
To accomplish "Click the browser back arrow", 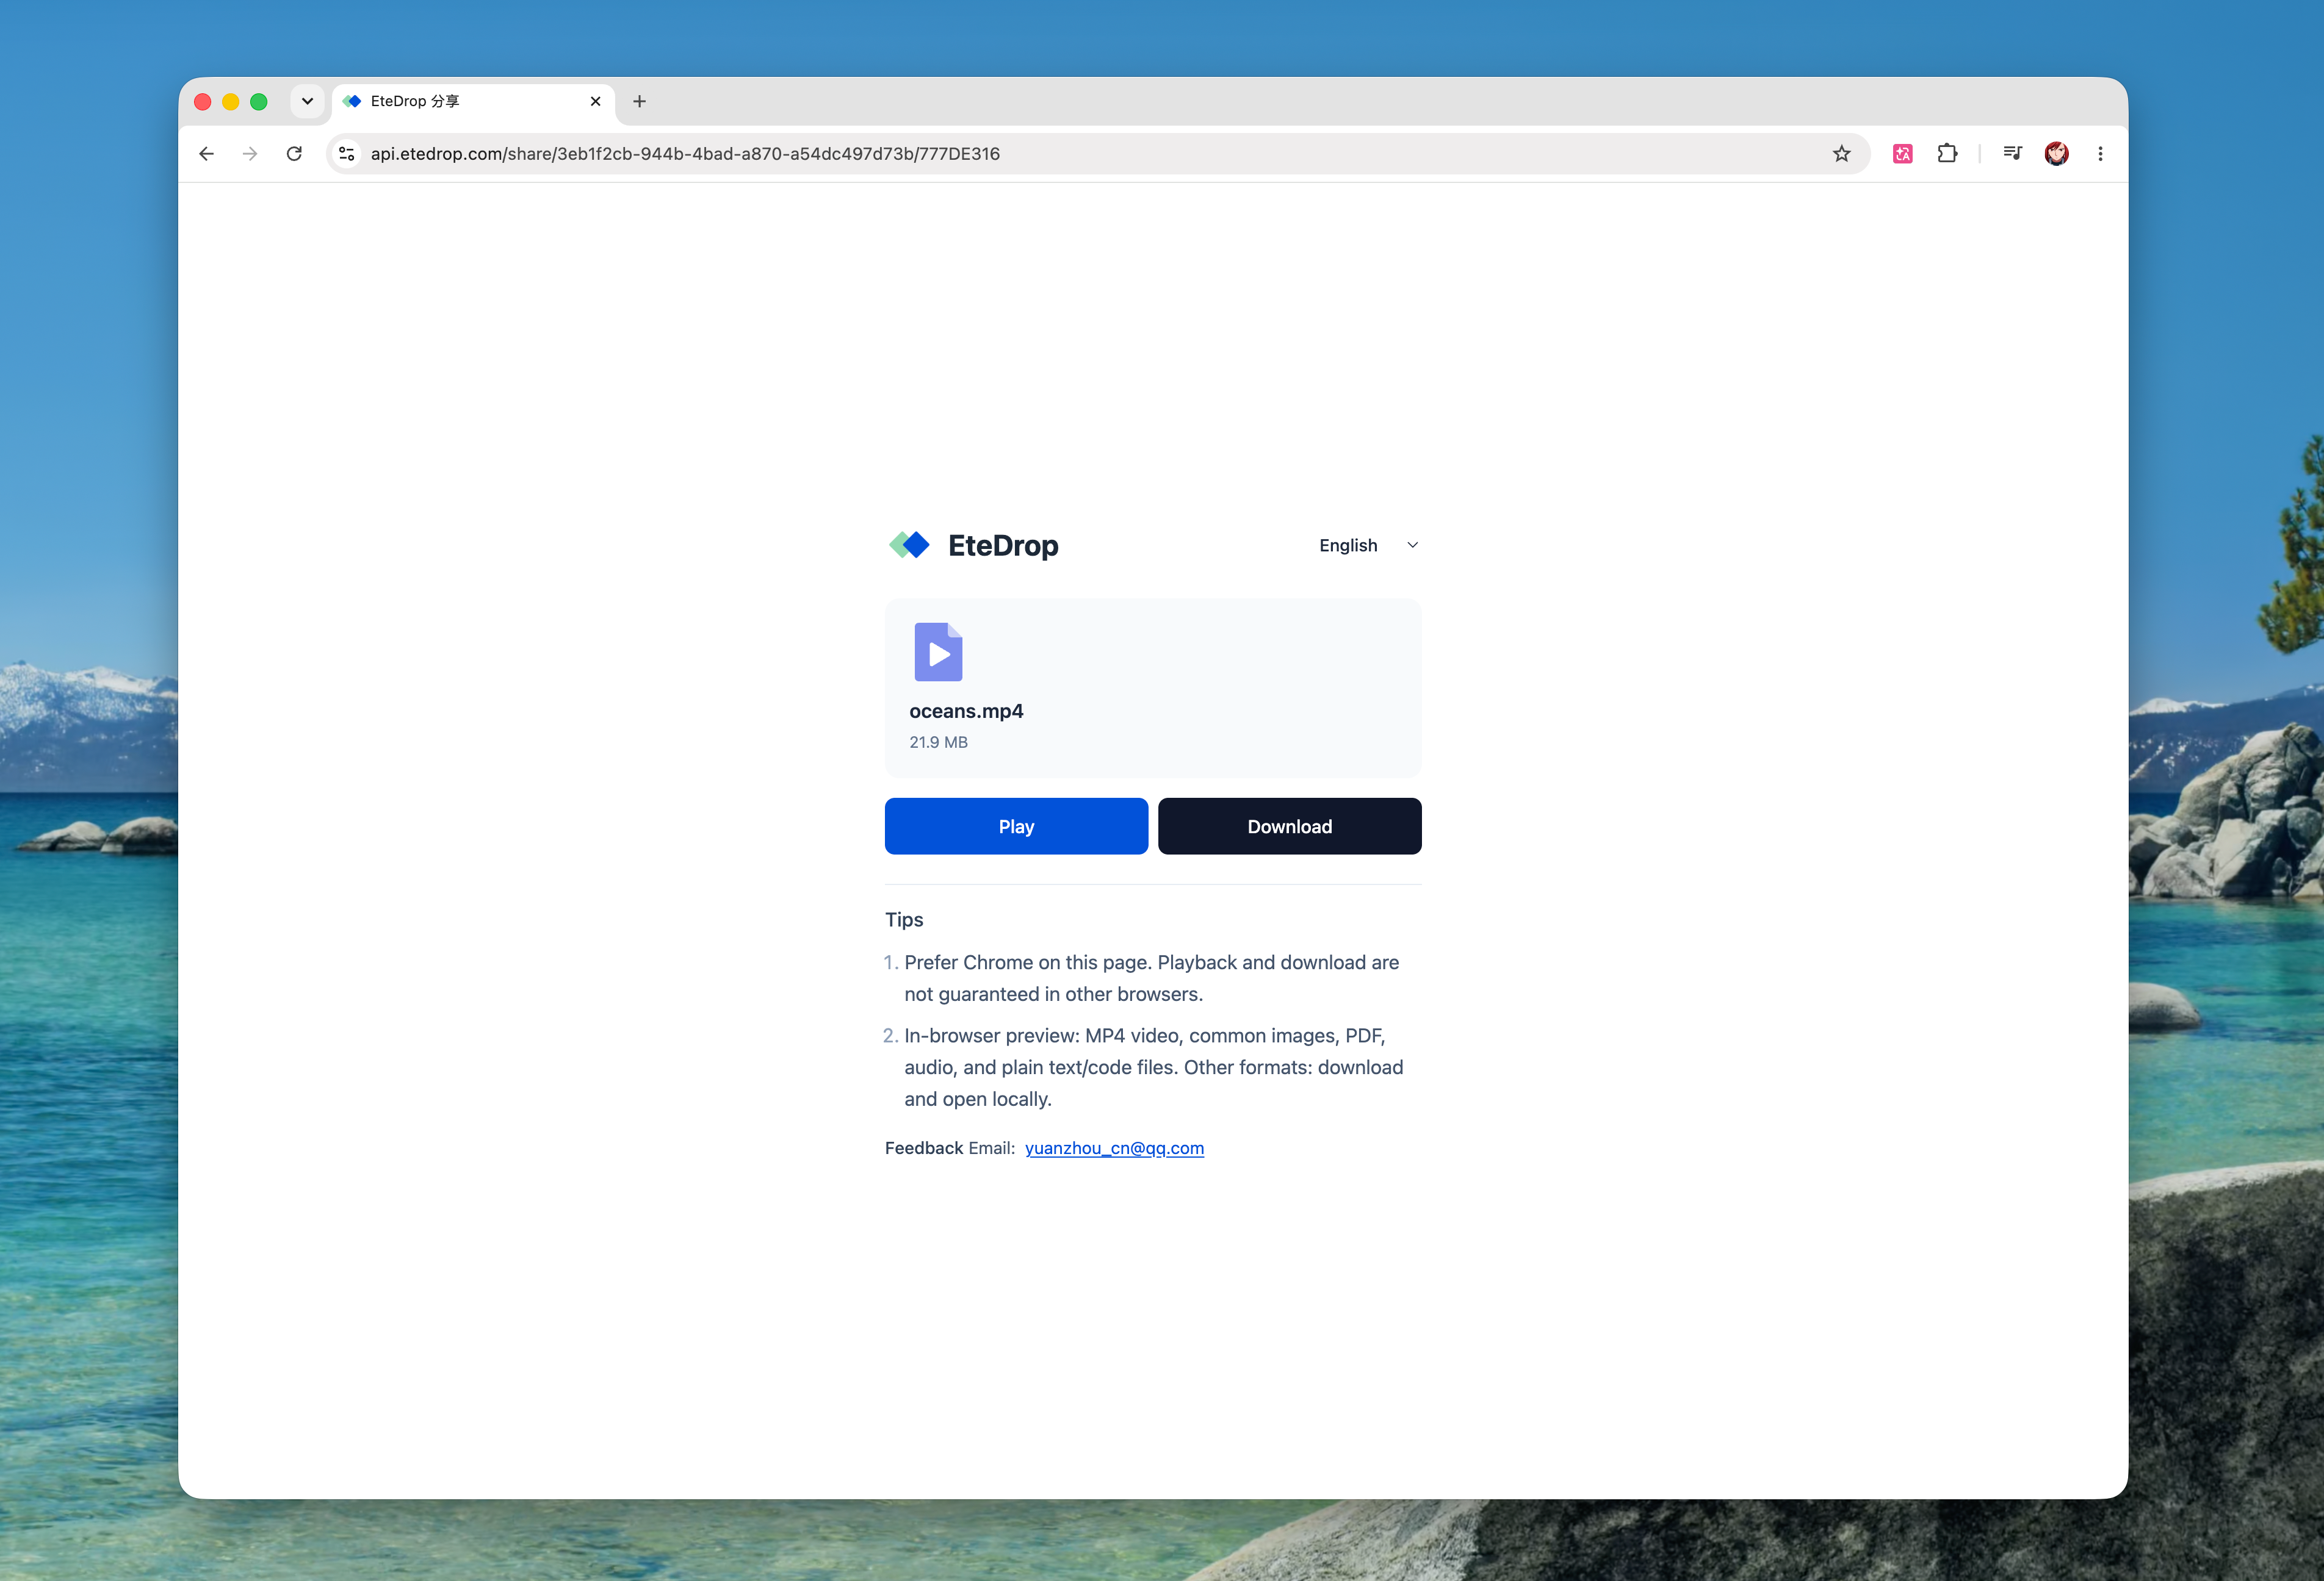I will pos(207,154).
